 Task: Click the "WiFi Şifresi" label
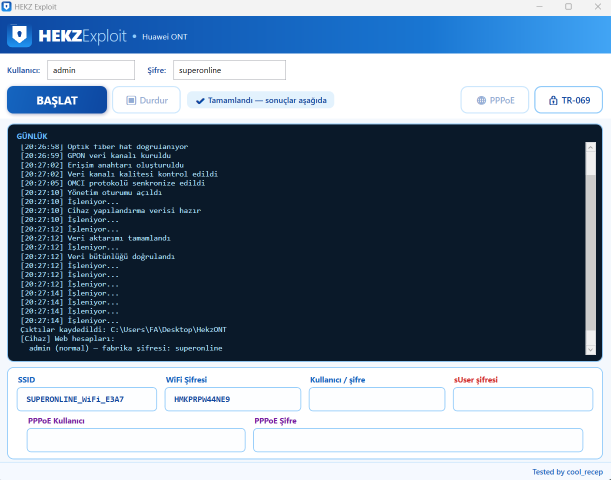coord(186,379)
